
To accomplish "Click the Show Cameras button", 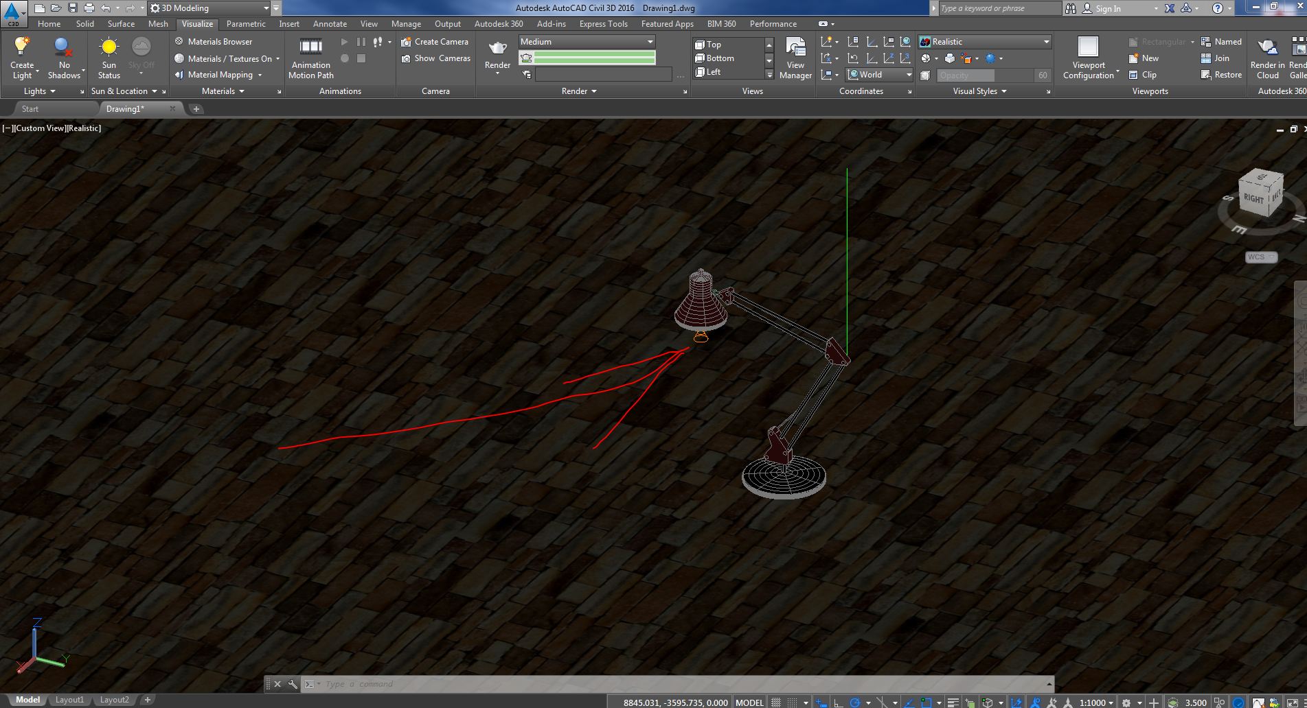I will tap(435, 58).
